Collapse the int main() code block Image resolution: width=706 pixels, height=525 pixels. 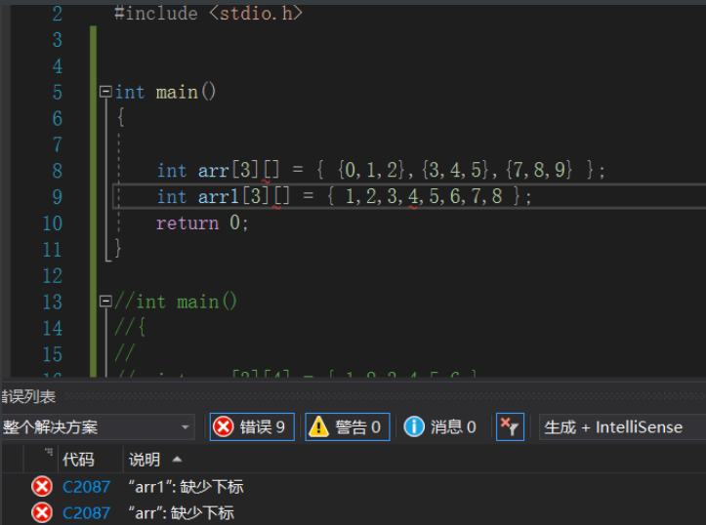pyautogui.click(x=105, y=92)
